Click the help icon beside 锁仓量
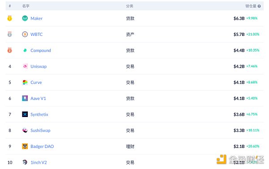 [x=259, y=6]
